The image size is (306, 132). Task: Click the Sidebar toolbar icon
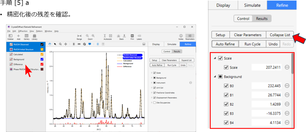[10, 36]
